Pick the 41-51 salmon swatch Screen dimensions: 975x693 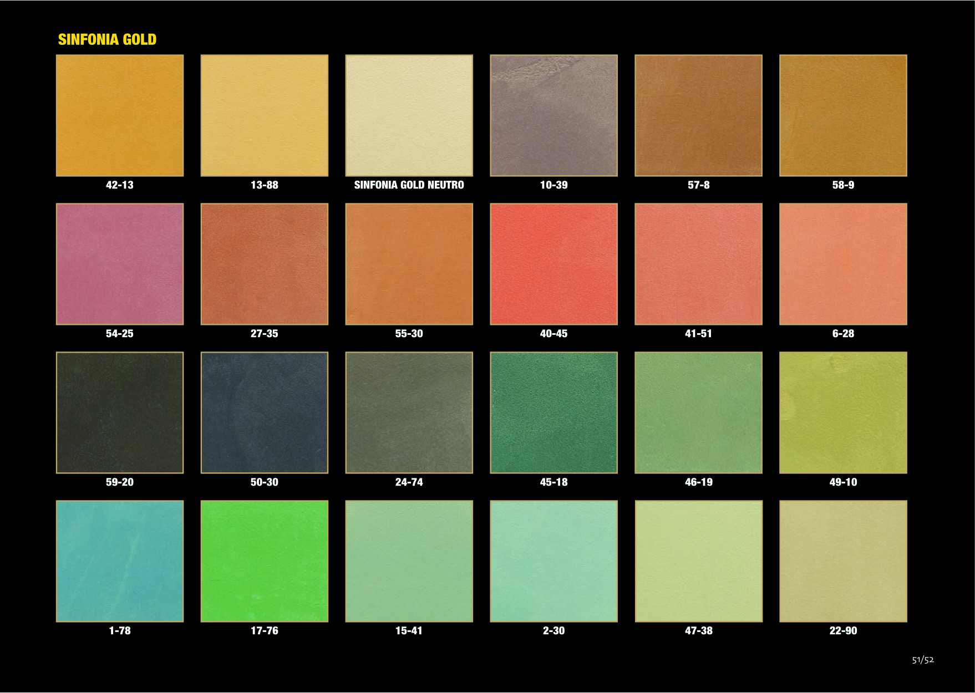(699, 264)
